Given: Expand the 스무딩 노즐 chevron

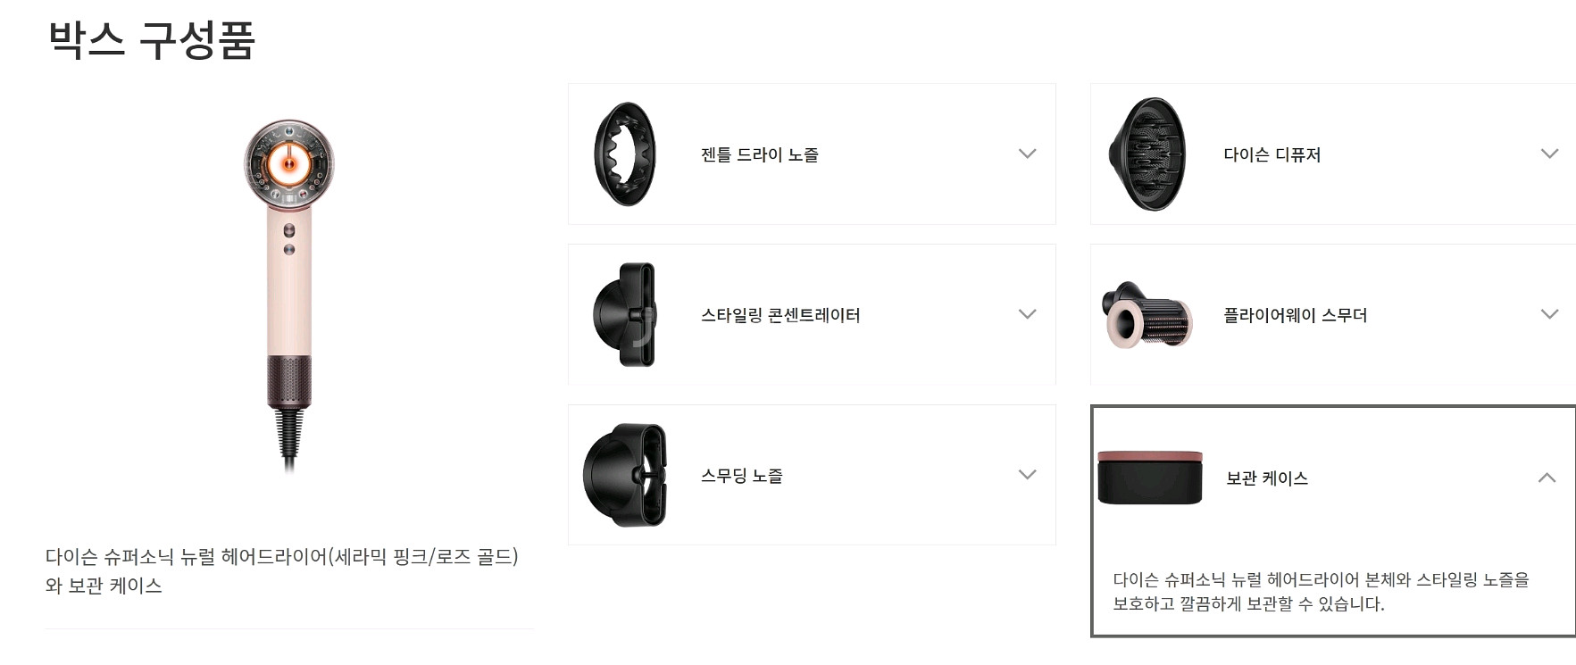Looking at the screenshot, I should pyautogui.click(x=1027, y=475).
